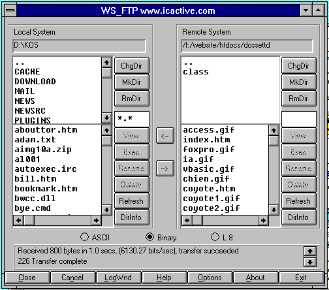Viewport: 329px width, 290px height.
Task: Click local Refresh button
Action: point(132,201)
